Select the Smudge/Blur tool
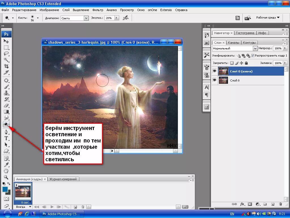Screen dimensions: 290x218 pyautogui.click(x=6, y=118)
